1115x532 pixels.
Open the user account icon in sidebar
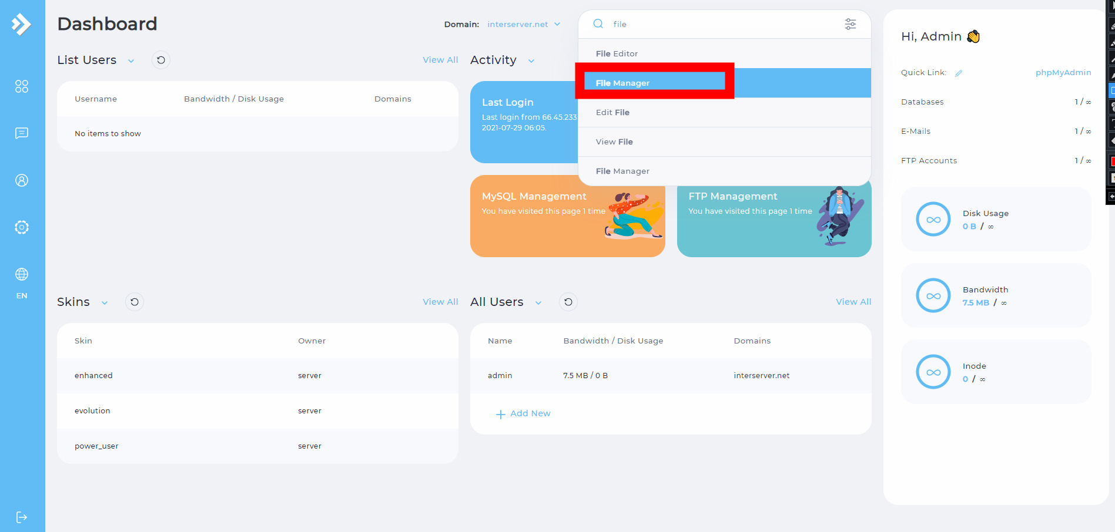(22, 180)
